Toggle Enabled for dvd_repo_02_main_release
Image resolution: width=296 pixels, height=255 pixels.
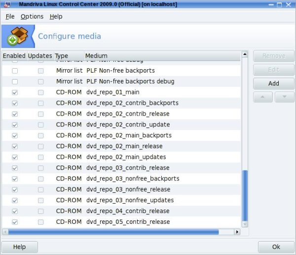[15, 146]
